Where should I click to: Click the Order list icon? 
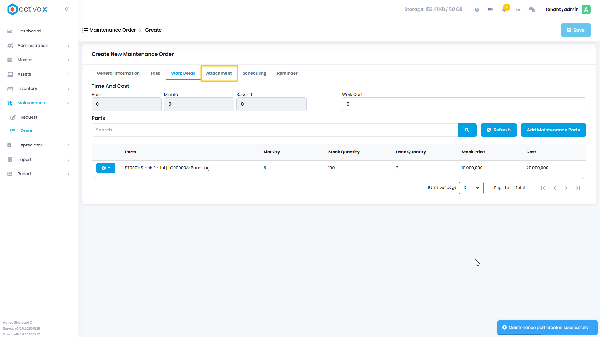pyautogui.click(x=13, y=131)
